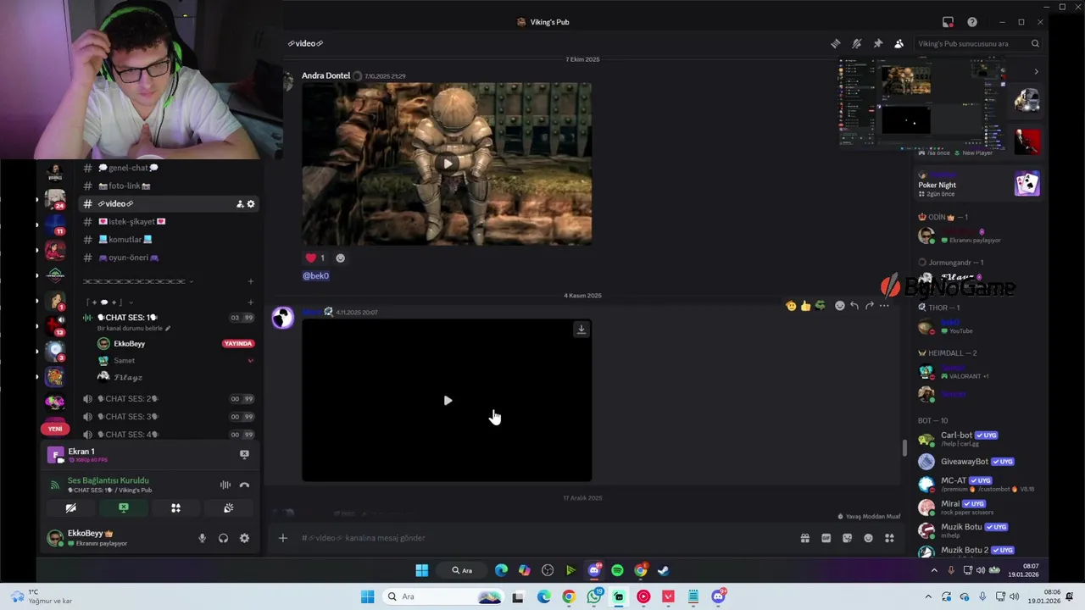
Task: Disconnect from voice channel
Action: [244, 485]
